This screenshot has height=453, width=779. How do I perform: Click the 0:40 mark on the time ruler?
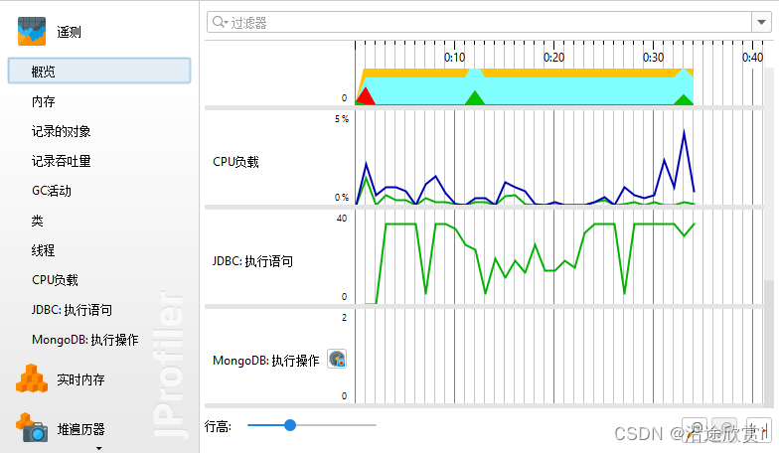(x=753, y=58)
